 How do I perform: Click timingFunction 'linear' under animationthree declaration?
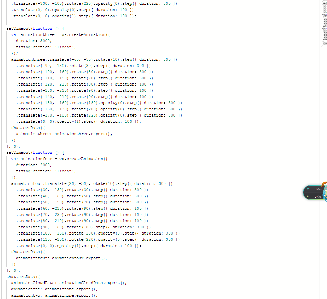click(x=46, y=47)
